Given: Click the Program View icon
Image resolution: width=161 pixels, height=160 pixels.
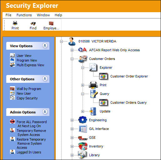Looking at the screenshot, I should point(13,60).
